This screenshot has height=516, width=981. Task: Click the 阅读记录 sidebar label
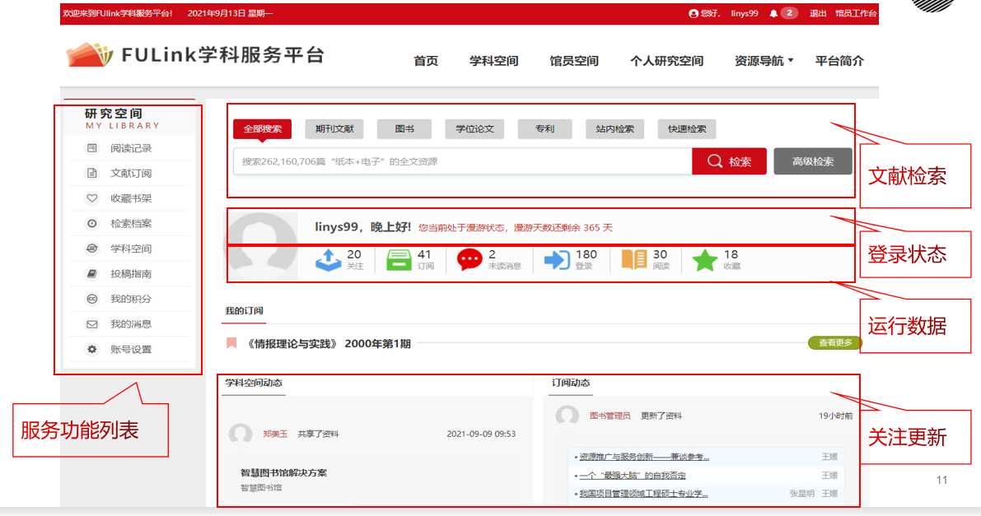(x=131, y=148)
